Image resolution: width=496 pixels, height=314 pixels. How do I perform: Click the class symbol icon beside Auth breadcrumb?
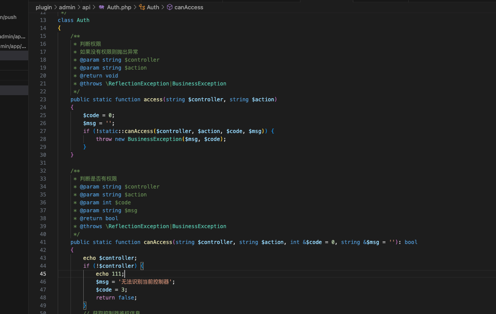pyautogui.click(x=142, y=7)
